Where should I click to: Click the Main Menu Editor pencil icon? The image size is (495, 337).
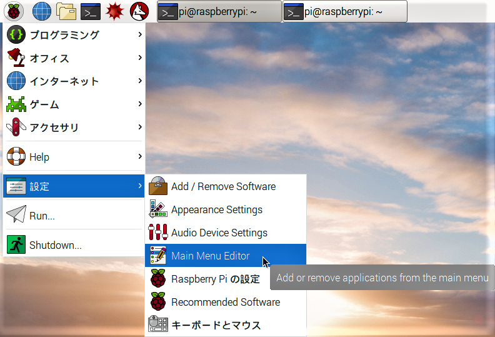(x=158, y=255)
